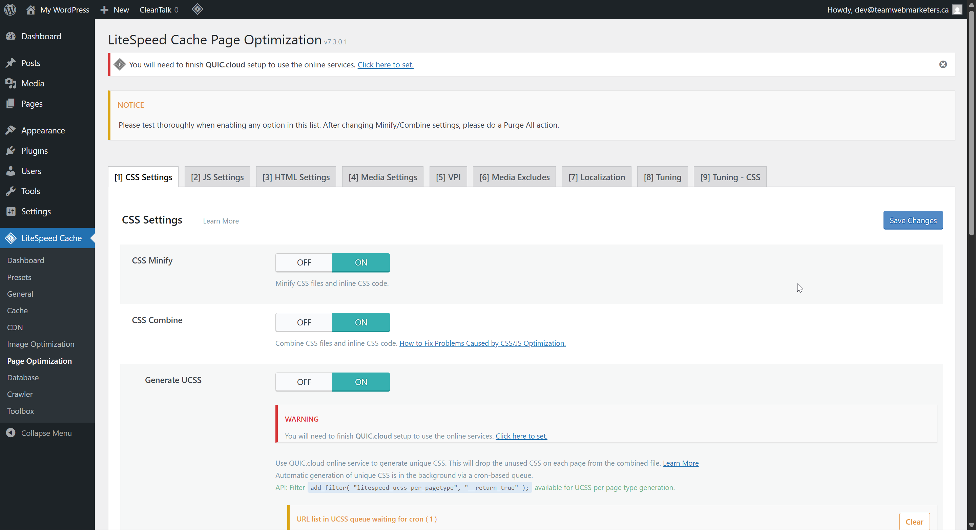This screenshot has height=530, width=976.
Task: Click the Tools wrench icon
Action: [11, 191]
